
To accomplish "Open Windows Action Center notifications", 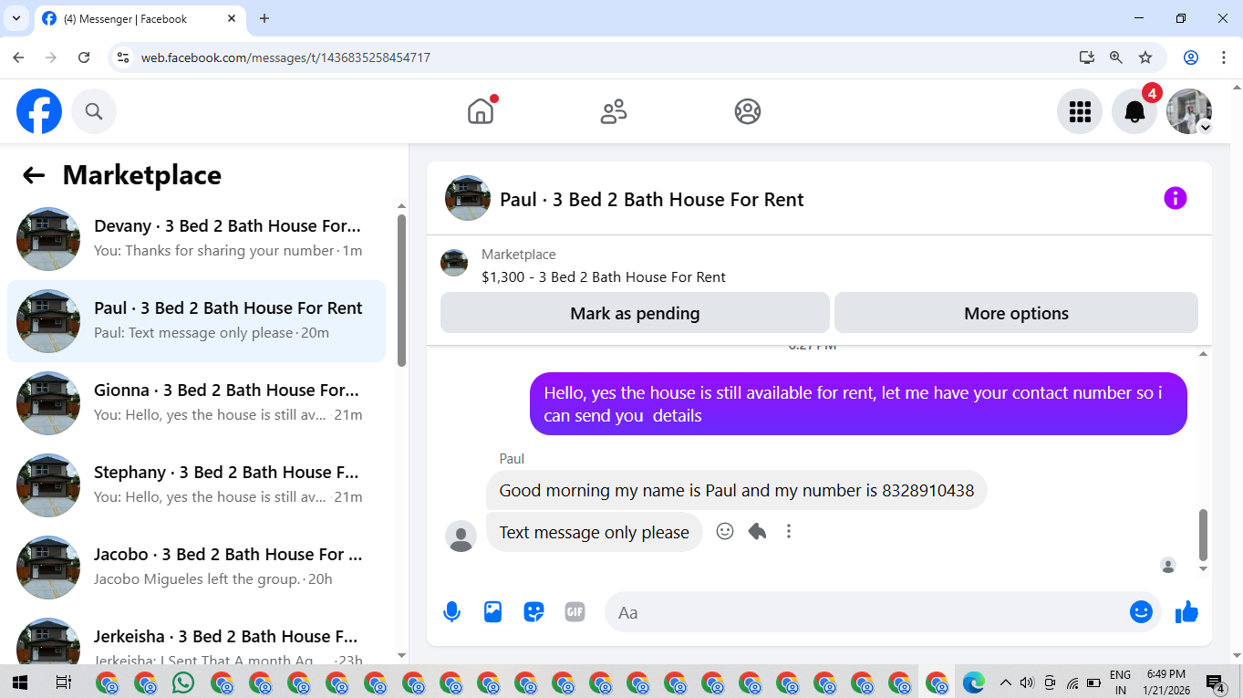I will pyautogui.click(x=1215, y=682).
